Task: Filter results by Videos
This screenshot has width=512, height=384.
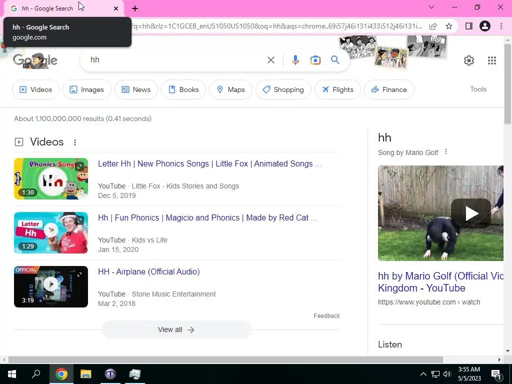Action: point(35,89)
